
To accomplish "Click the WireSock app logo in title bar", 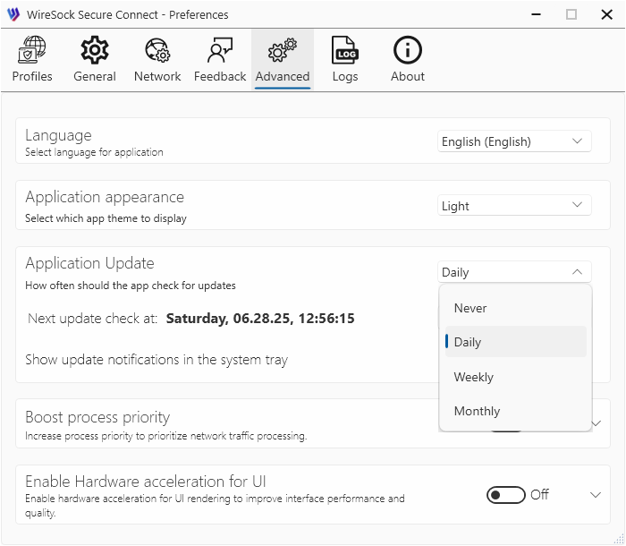I will tap(13, 14).
